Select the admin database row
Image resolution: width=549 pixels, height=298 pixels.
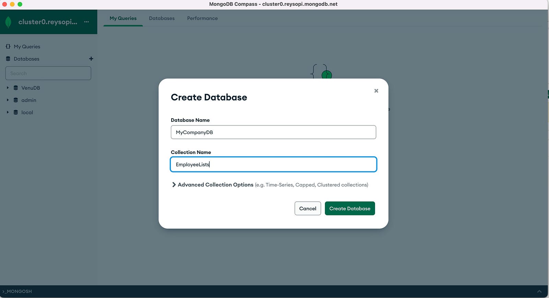[x=48, y=100]
